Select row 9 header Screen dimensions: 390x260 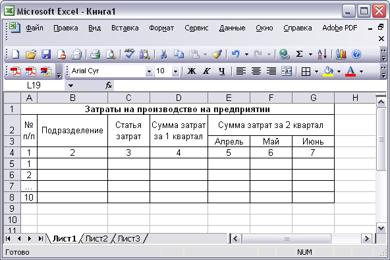coord(12,209)
